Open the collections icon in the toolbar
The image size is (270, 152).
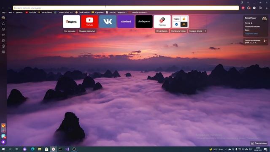click(x=261, y=8)
